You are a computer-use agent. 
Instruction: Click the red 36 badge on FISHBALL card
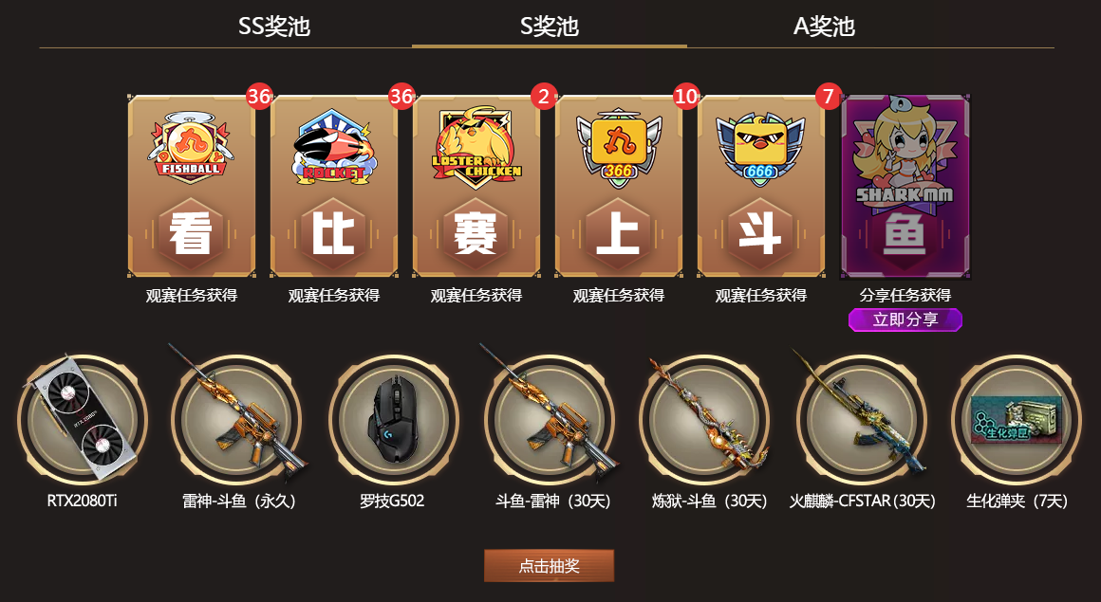[x=259, y=96]
